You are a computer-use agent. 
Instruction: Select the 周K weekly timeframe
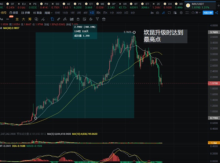pos(99,13)
